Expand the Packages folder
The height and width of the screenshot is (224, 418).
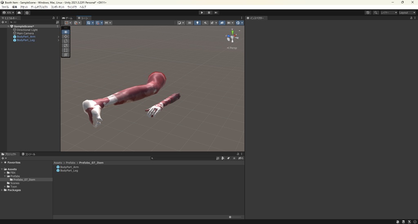pyautogui.click(x=2, y=190)
